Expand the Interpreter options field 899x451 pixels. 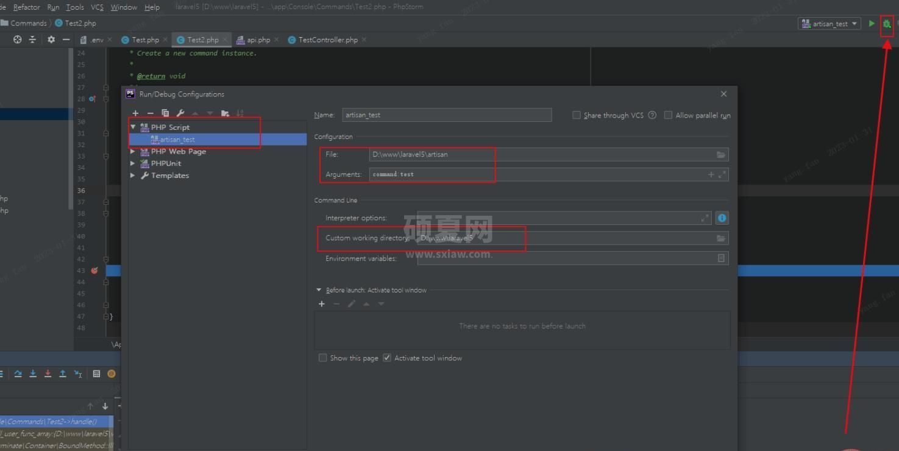point(705,218)
